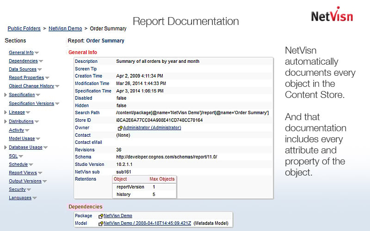370x231 pixels.
Task: Click the arrow icon next to General Info
Action: pyautogui.click(x=37, y=53)
